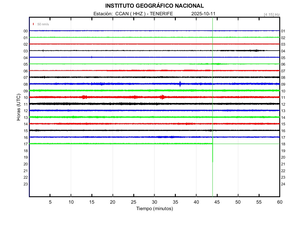Click the hour 12 label on the right axis
Image resolution: width=302 pixels, height=226 pixels.
[x=283, y=104]
